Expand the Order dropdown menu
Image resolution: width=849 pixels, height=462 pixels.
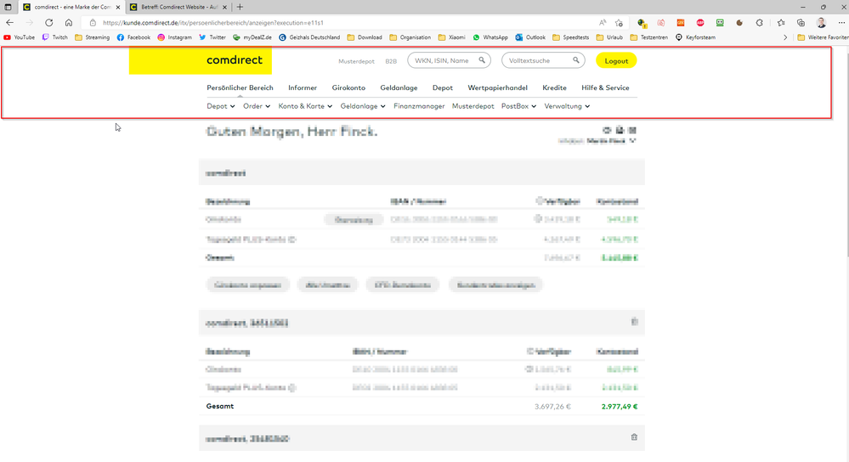[x=257, y=106]
